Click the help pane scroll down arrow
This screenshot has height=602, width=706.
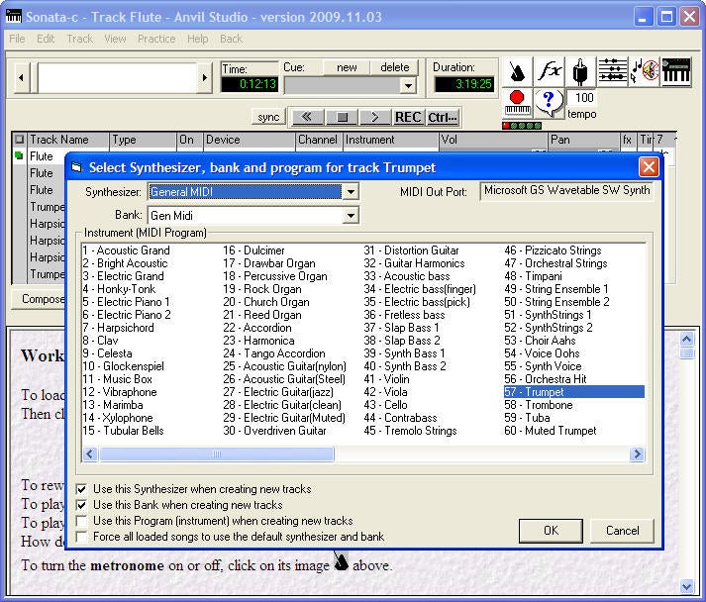pyautogui.click(x=686, y=586)
